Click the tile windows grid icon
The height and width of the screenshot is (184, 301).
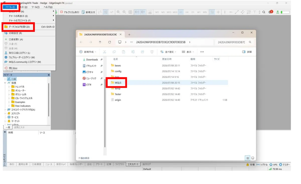click(130, 12)
